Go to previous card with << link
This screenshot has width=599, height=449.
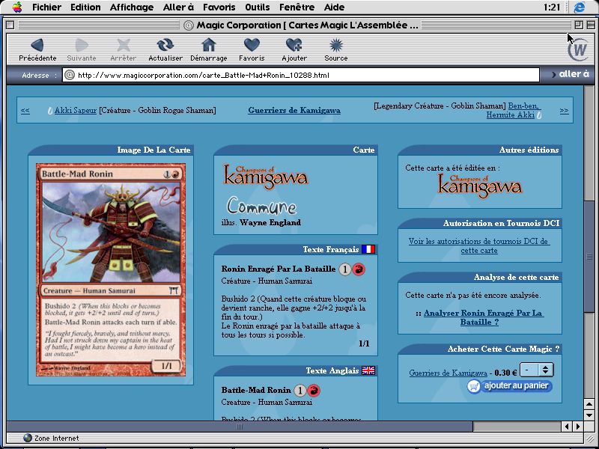[25, 110]
